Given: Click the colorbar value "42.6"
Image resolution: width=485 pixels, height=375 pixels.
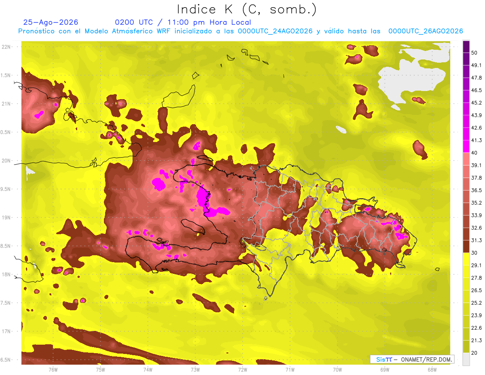Looking at the screenshot, I should (x=477, y=128).
